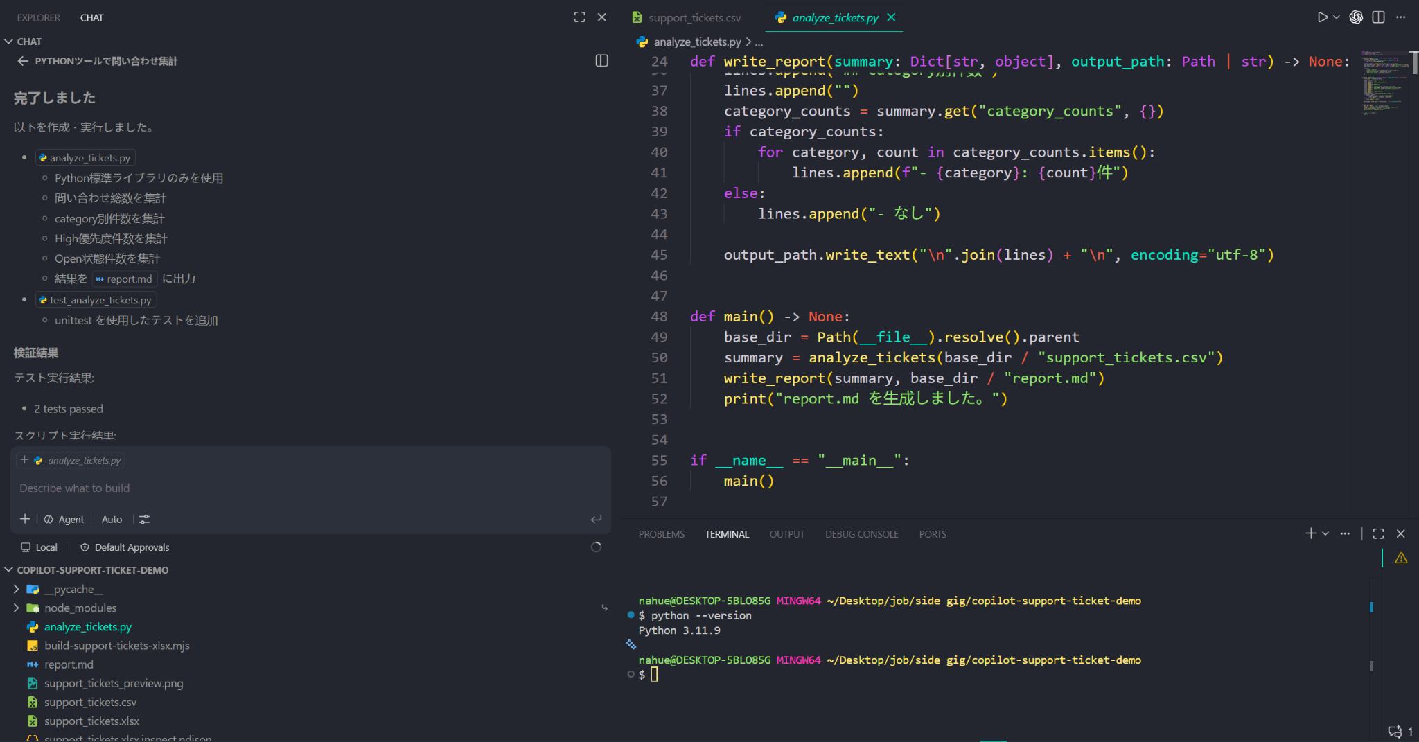
Task: Click python --version command decoration dot
Action: click(x=631, y=615)
